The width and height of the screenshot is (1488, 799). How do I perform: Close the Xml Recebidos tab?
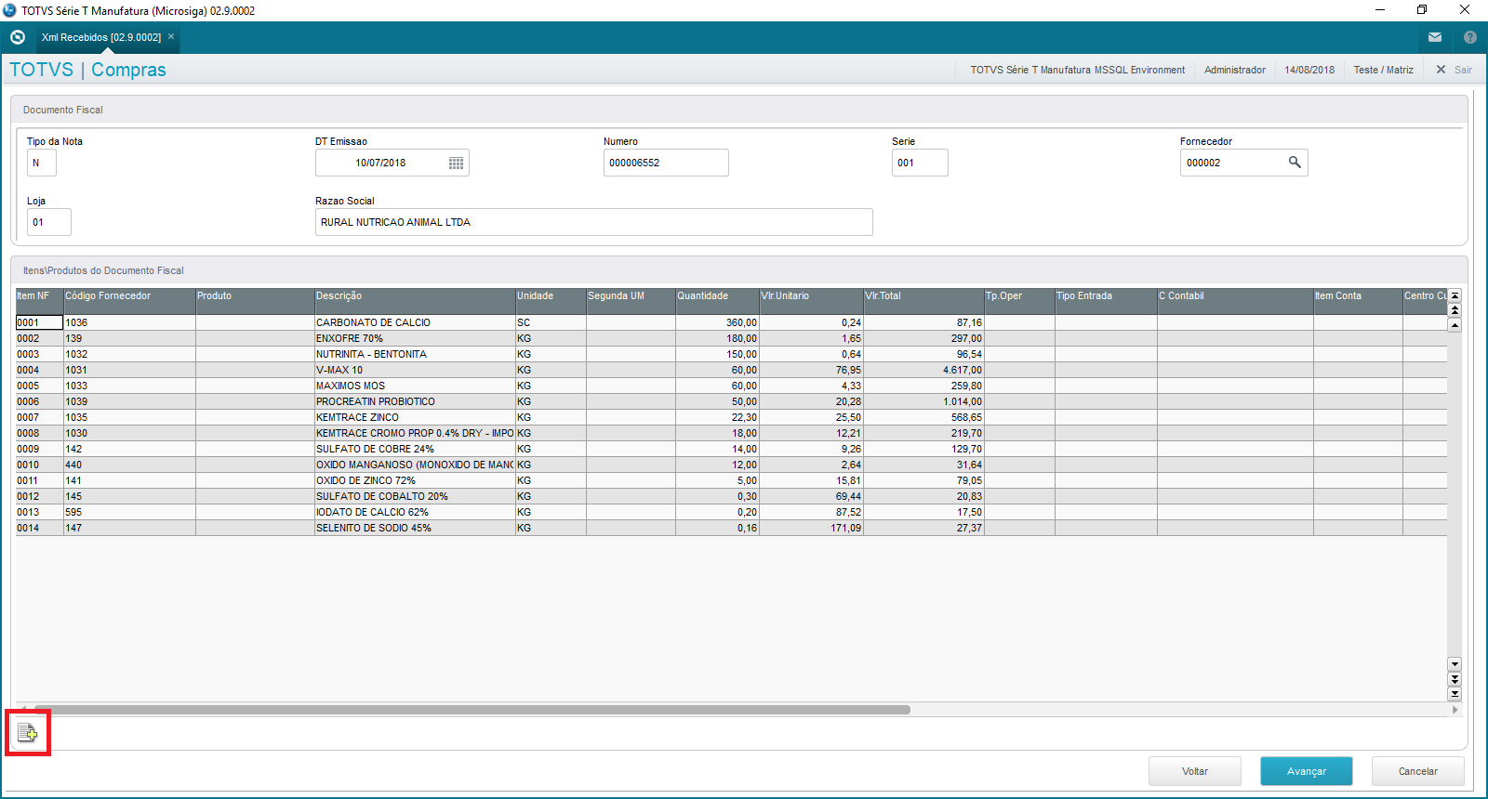(x=171, y=37)
